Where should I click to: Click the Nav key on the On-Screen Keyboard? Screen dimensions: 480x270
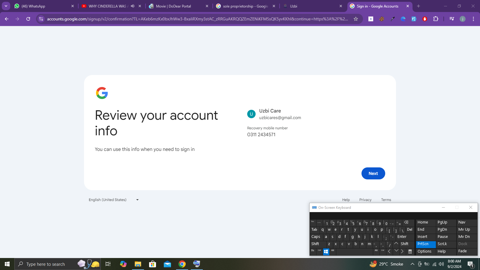click(466, 223)
